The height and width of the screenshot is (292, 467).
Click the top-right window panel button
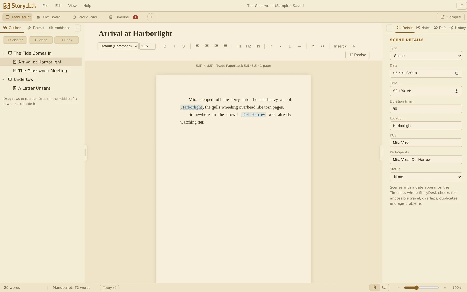tap(462, 6)
